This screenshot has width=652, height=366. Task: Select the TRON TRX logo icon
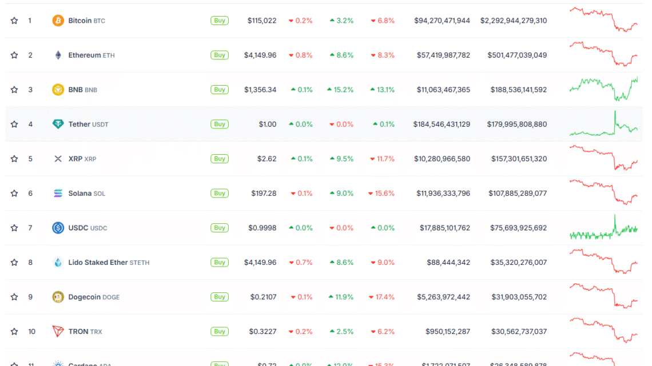(x=57, y=331)
